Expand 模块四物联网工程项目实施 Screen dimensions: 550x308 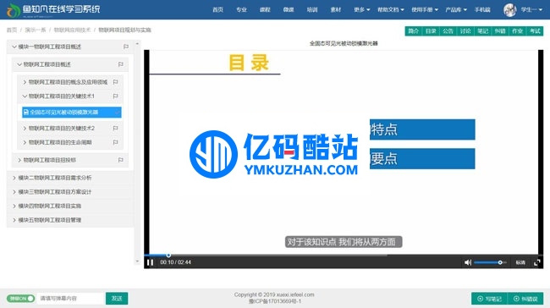point(14,206)
